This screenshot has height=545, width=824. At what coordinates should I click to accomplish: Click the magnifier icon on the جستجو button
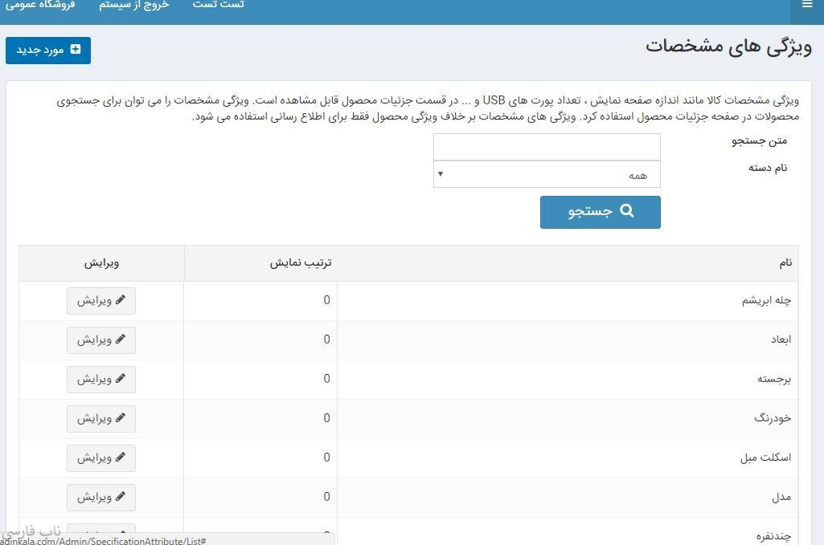click(627, 212)
